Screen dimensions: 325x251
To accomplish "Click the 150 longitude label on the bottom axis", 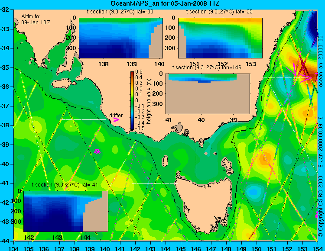I will point(257,248).
